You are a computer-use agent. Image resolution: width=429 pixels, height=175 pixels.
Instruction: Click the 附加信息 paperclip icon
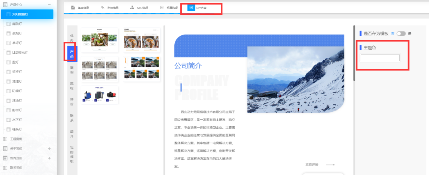[x=102, y=8]
